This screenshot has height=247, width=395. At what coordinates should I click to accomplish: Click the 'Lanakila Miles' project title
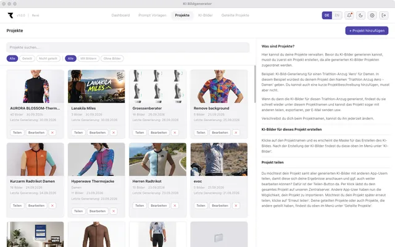(83, 109)
